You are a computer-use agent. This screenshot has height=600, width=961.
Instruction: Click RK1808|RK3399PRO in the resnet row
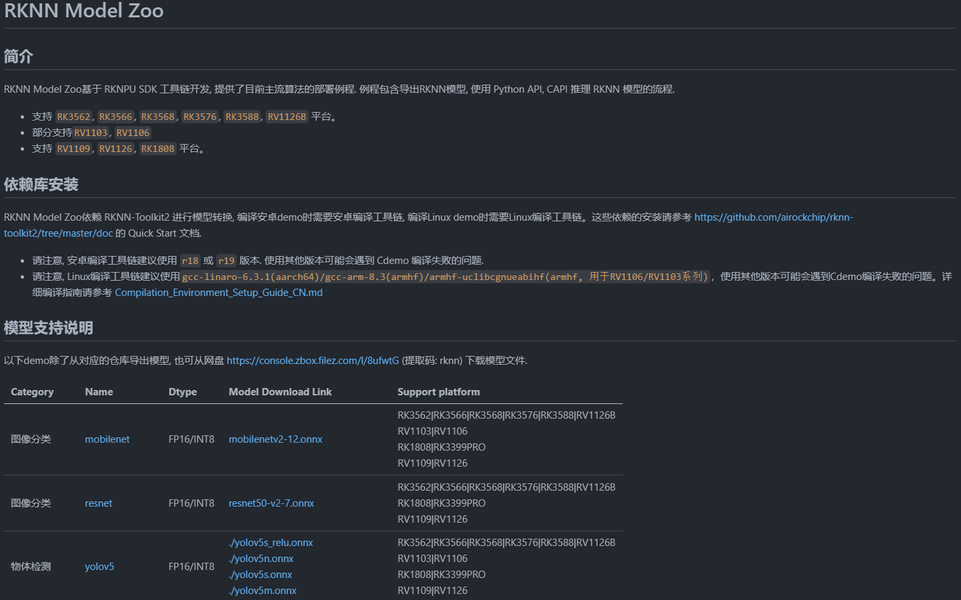441,503
